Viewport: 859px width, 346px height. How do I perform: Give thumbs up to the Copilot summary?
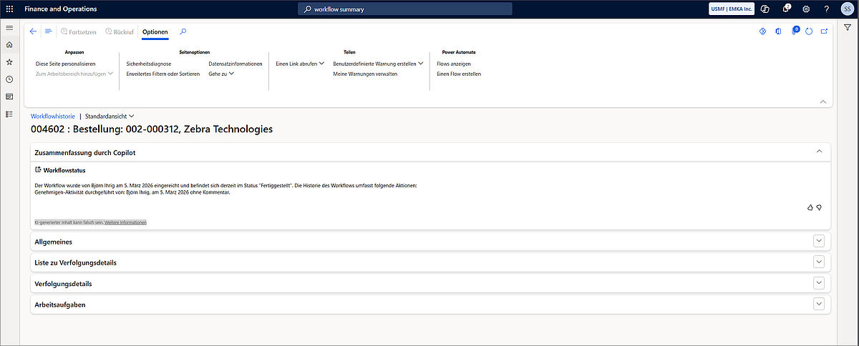(810, 207)
